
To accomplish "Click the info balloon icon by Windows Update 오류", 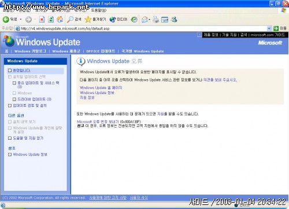I will 81,61.
